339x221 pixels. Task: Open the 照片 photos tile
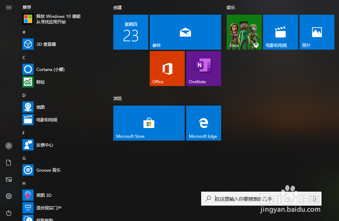(x=317, y=32)
